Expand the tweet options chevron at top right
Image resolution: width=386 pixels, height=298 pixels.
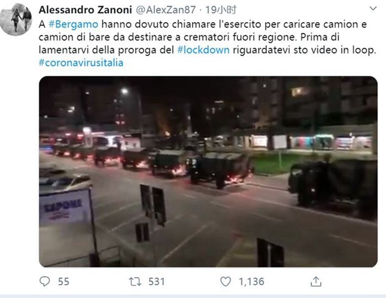click(x=373, y=9)
